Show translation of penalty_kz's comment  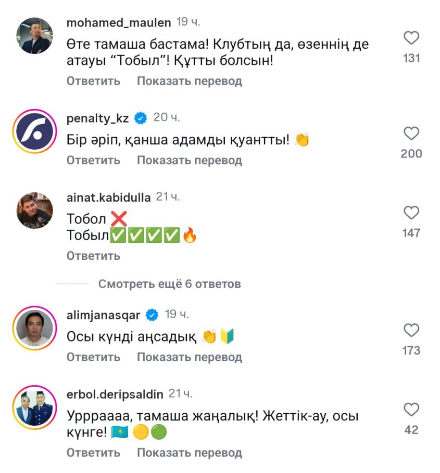[x=190, y=160]
